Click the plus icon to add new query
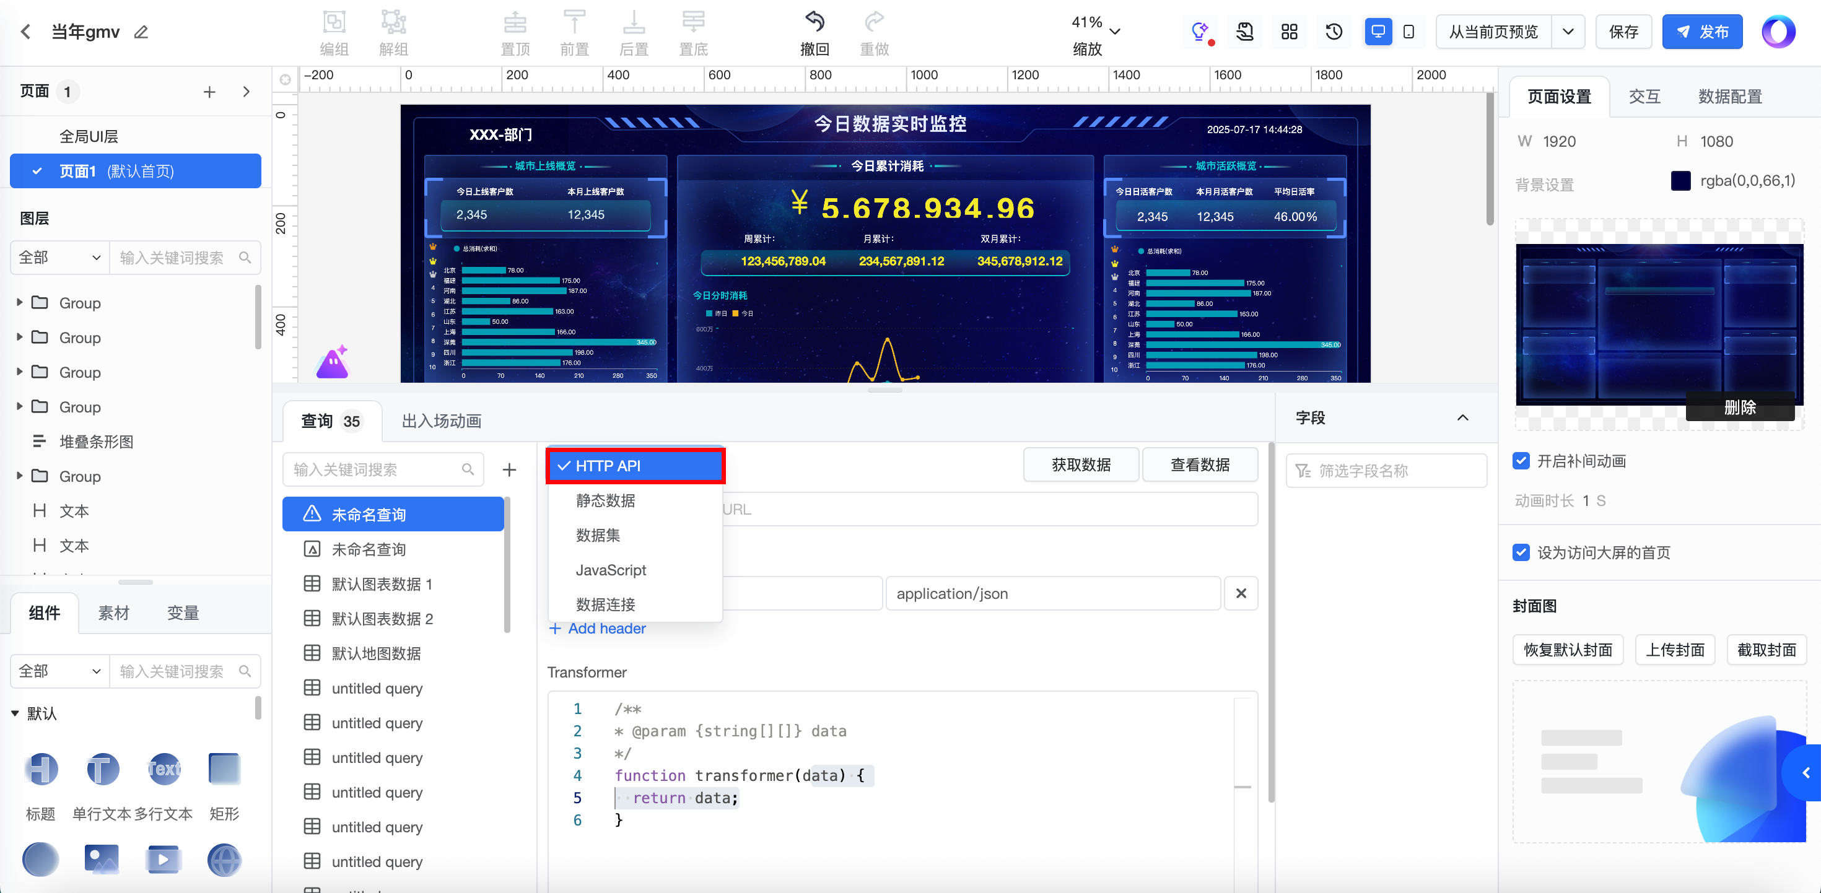 [x=509, y=469]
